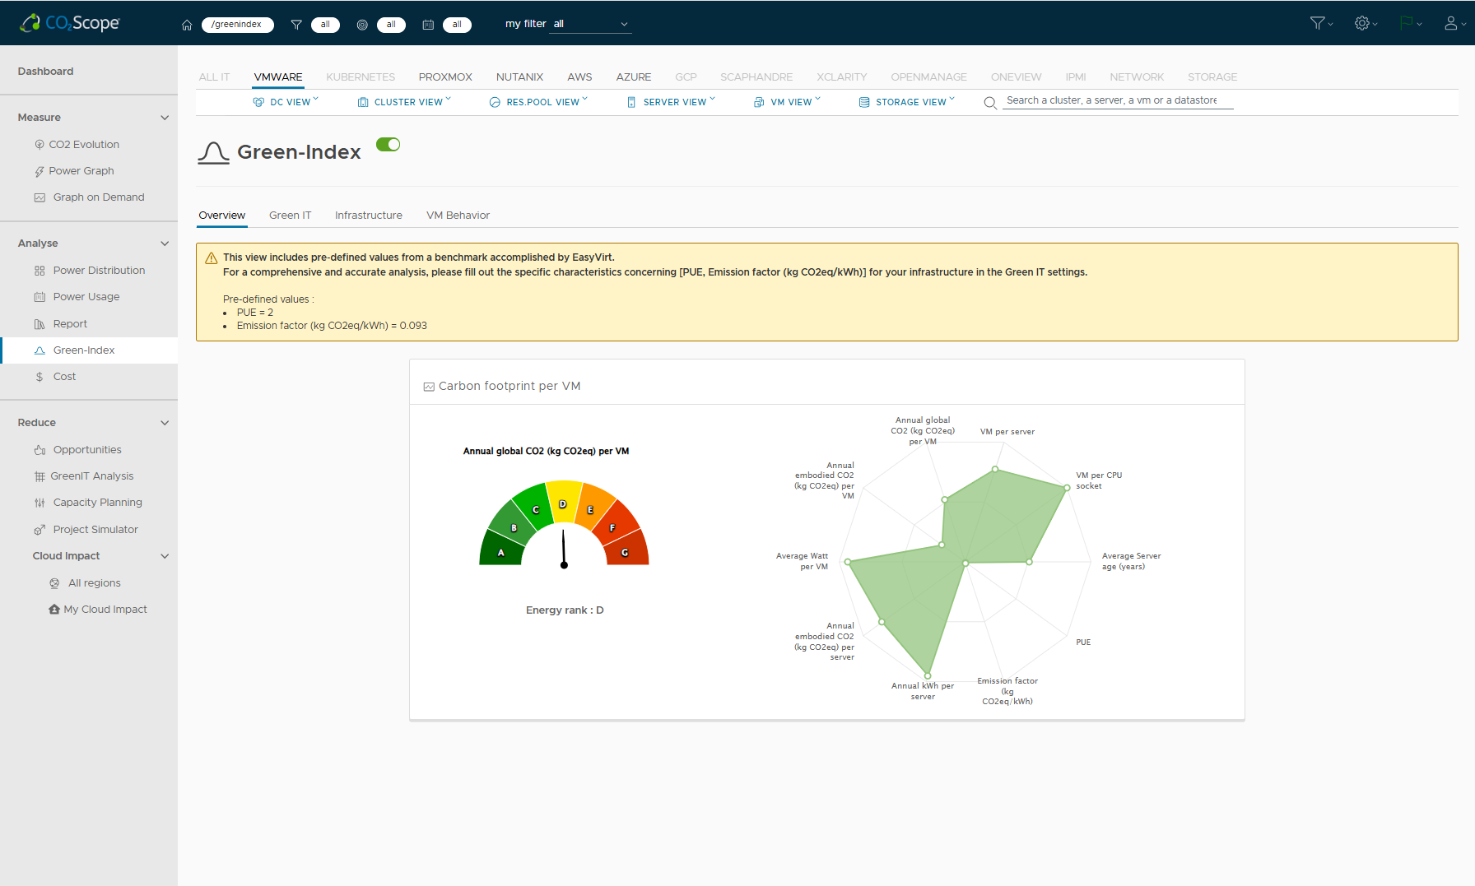Open the DC VIEW dropdown
The image size is (1475, 886).
click(286, 102)
